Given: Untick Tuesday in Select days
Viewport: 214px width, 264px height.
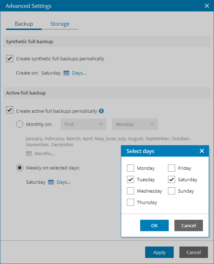Looking at the screenshot, I should (x=131, y=179).
